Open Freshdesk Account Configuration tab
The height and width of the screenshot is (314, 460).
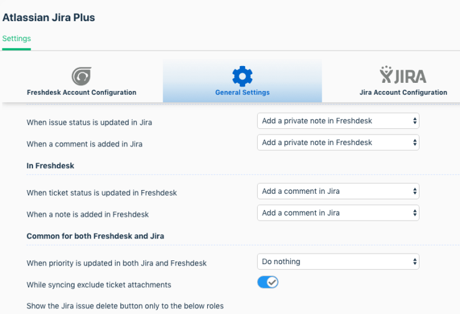tap(82, 92)
